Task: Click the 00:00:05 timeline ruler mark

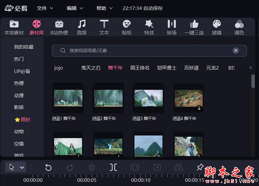Action: pos(87,180)
